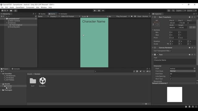Open the Unity account dropdown

coord(5,11)
